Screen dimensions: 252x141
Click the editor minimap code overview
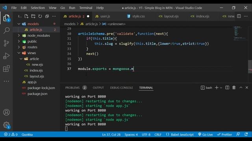[x=240, y=33]
